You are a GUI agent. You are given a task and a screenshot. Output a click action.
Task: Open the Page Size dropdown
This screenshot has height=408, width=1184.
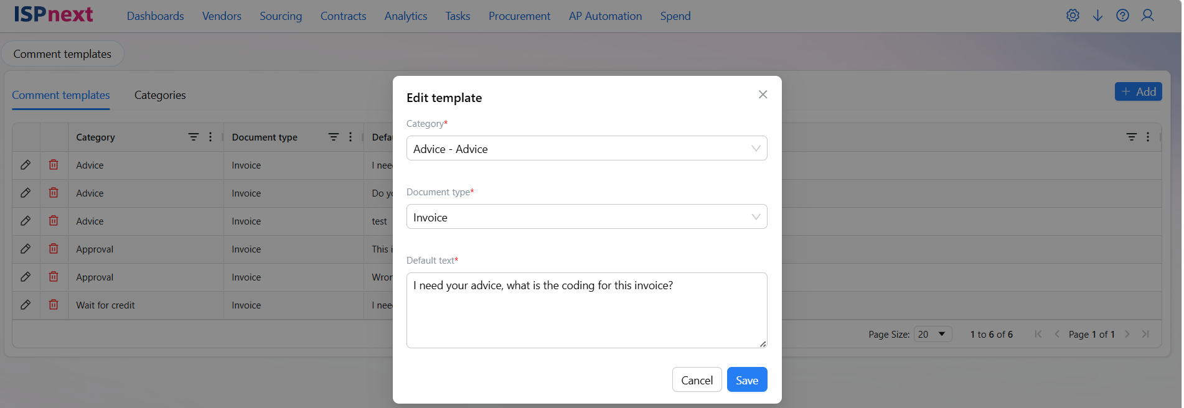[932, 334]
